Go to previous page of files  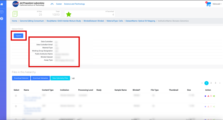coord(202,83)
